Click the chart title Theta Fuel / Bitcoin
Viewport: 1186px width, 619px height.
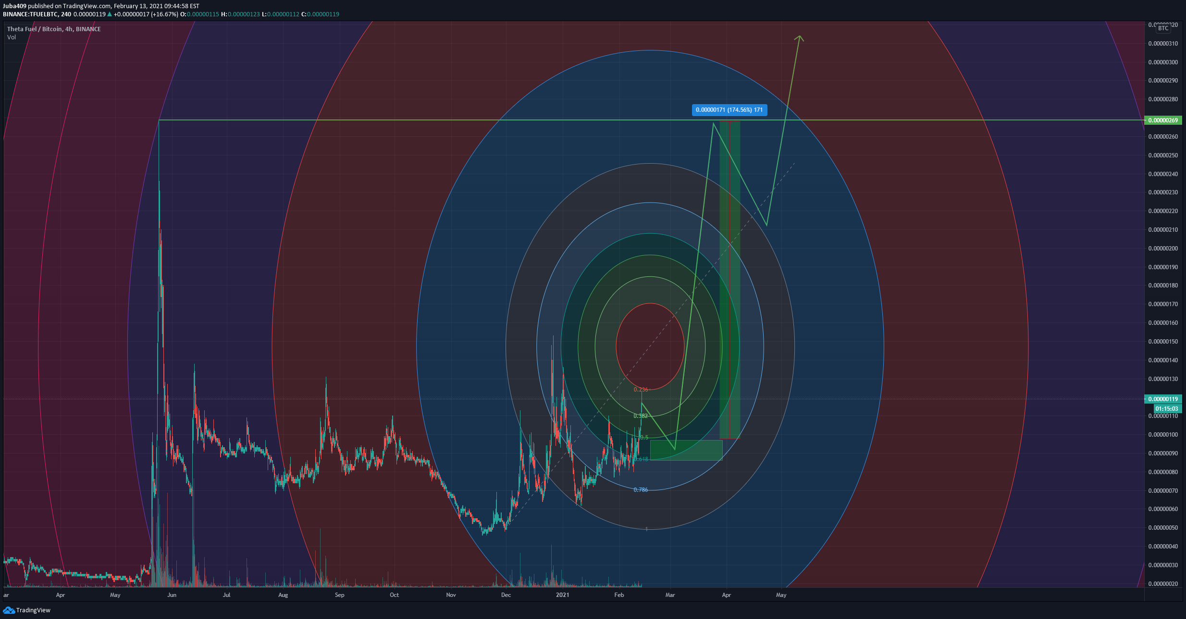coord(35,29)
